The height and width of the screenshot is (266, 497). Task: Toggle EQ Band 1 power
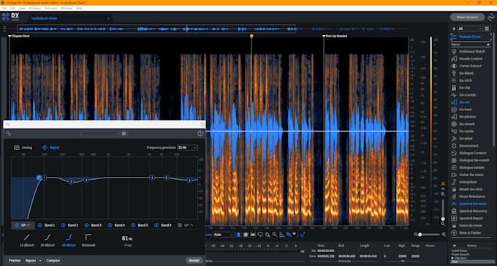[40, 225]
